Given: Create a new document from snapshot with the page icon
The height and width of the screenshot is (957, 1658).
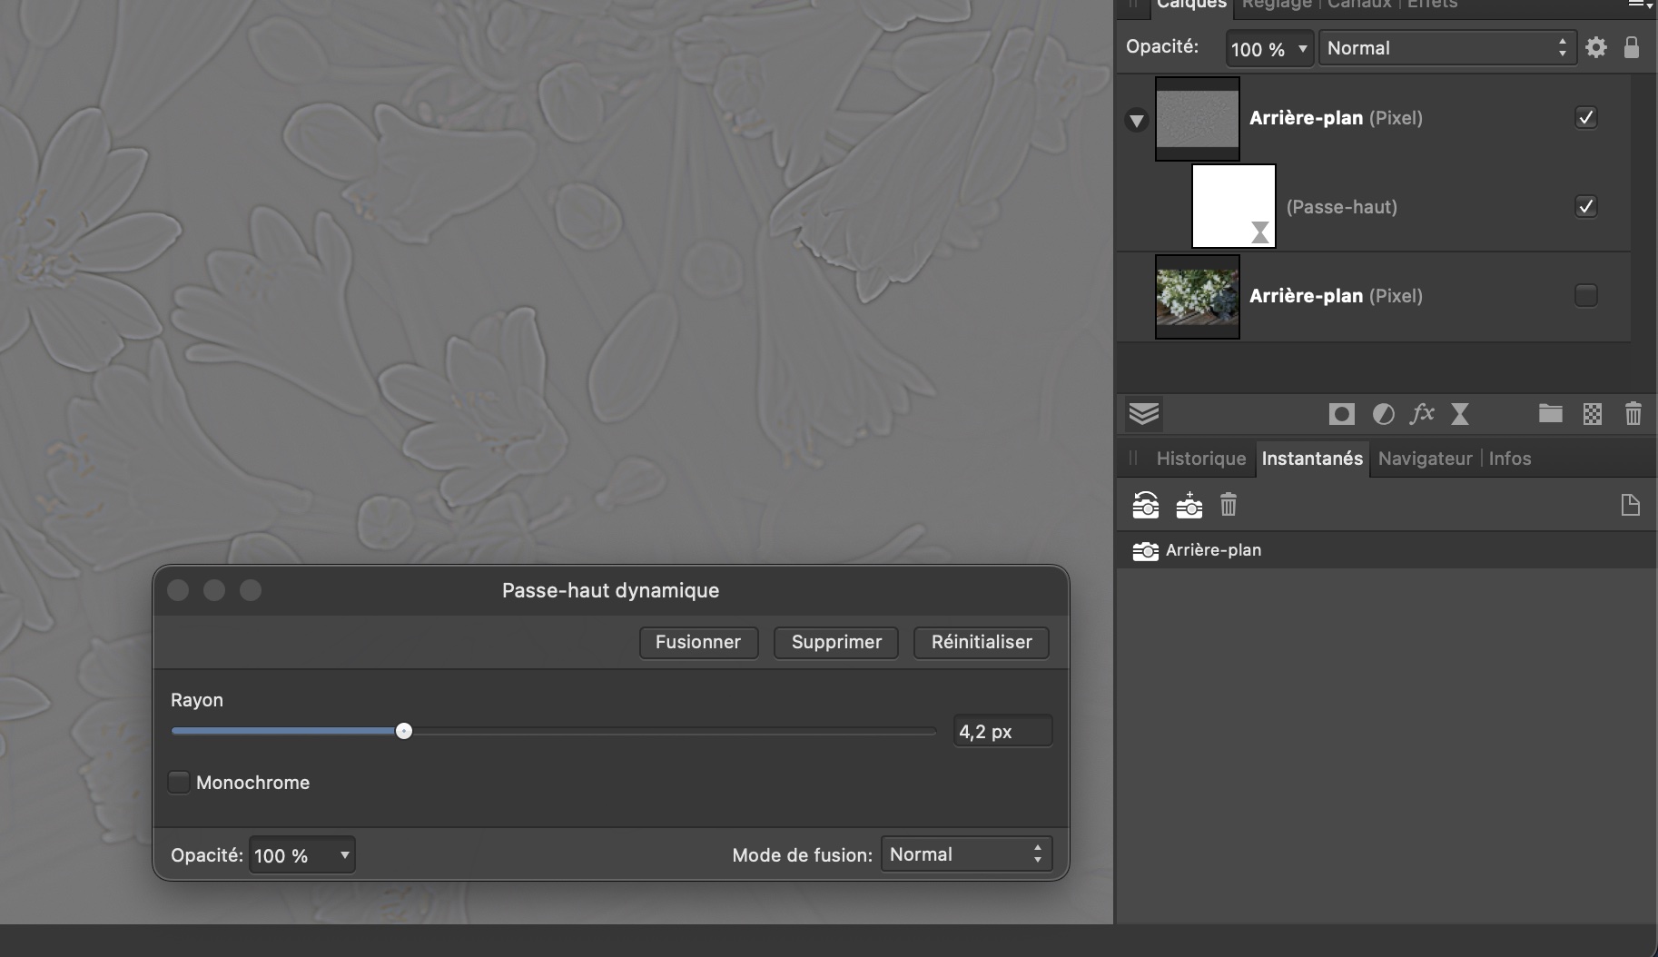Looking at the screenshot, I should click(x=1631, y=505).
